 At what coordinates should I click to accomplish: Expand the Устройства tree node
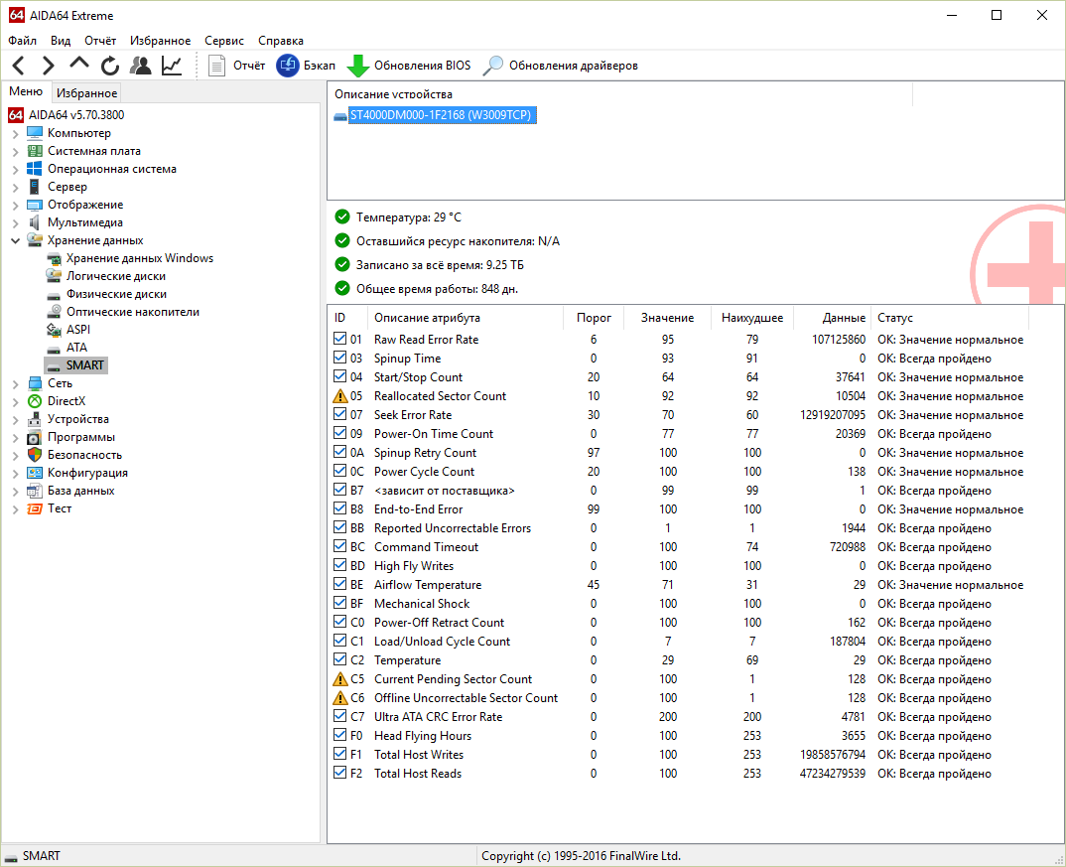click(x=16, y=419)
